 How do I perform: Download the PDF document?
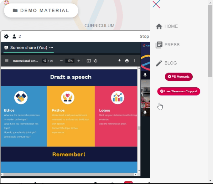click(x=119, y=61)
